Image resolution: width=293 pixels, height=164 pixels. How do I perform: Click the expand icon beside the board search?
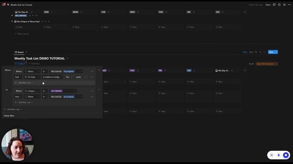point(260,52)
